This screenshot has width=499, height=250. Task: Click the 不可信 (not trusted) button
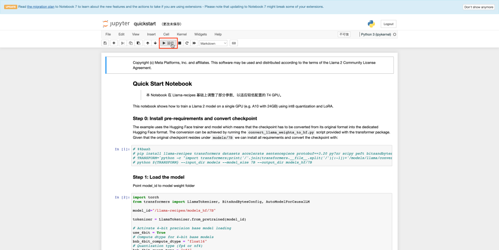point(344,34)
